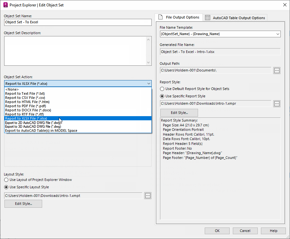Select Use Specific Report Style option

click(x=162, y=96)
